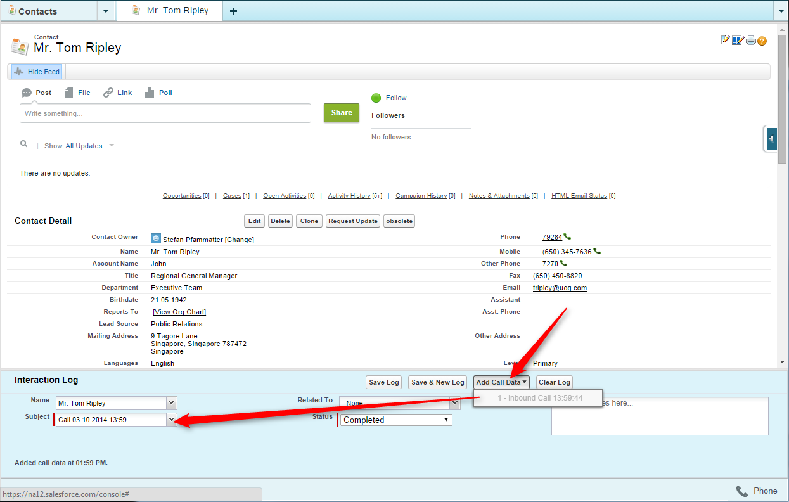This screenshot has height=502, width=789.
Task: Open help via the orange question icon
Action: pyautogui.click(x=762, y=41)
